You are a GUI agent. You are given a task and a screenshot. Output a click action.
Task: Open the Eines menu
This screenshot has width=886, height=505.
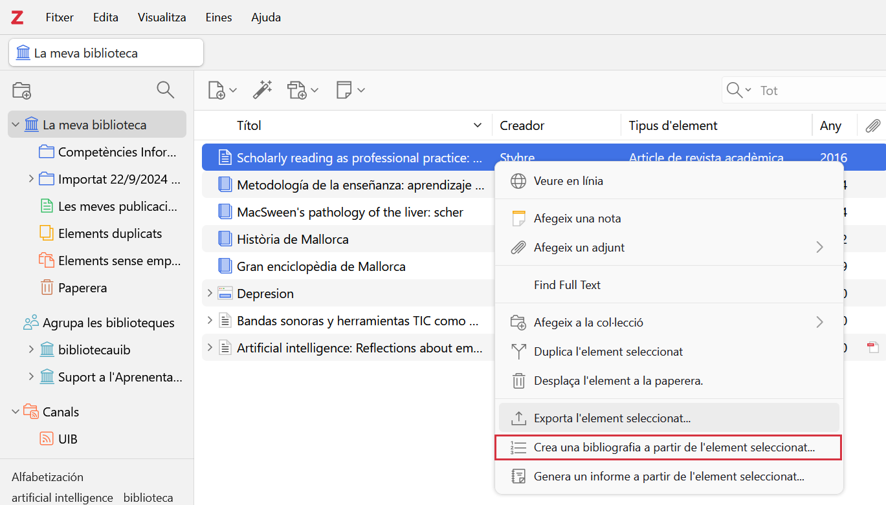[x=219, y=17]
